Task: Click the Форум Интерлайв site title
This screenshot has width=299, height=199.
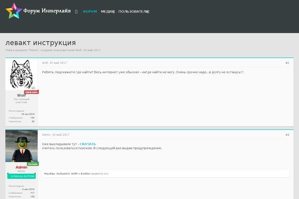Action: coord(47,10)
